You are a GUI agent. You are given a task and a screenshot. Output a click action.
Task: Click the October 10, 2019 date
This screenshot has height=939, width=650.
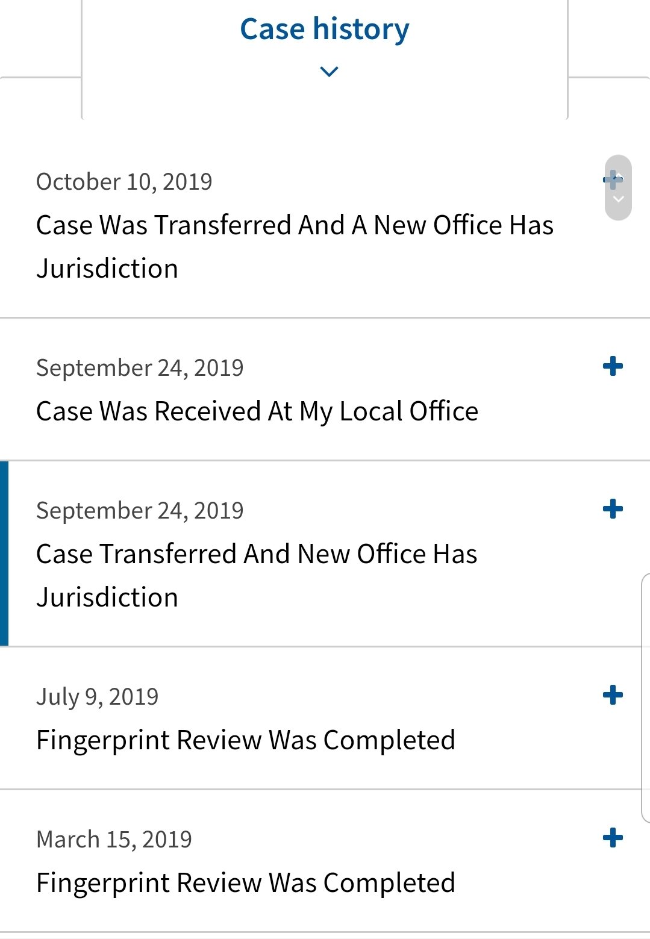(124, 182)
